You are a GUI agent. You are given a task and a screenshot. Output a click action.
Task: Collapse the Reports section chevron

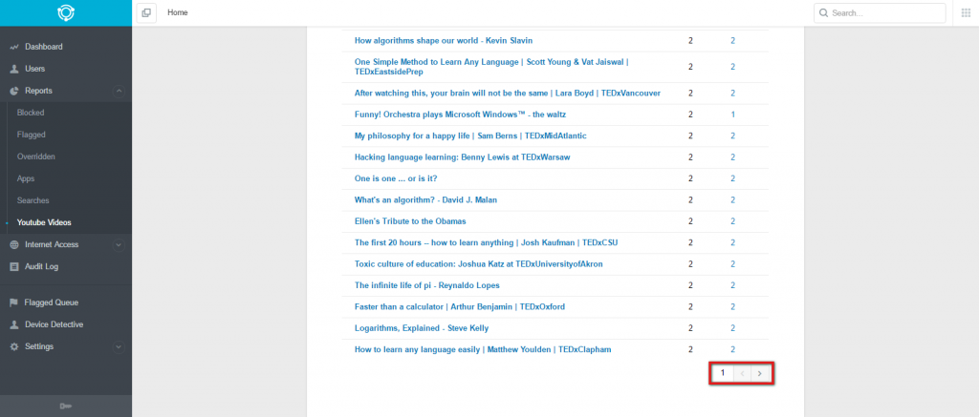(119, 91)
